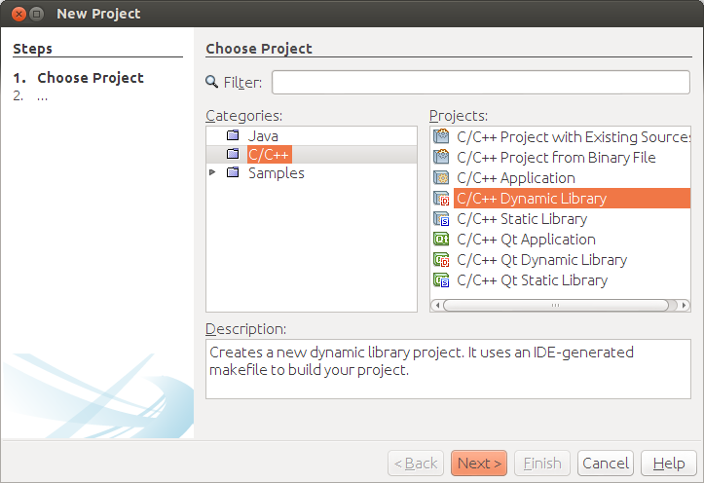
Task: Select the Samples category label
Action: point(276,173)
